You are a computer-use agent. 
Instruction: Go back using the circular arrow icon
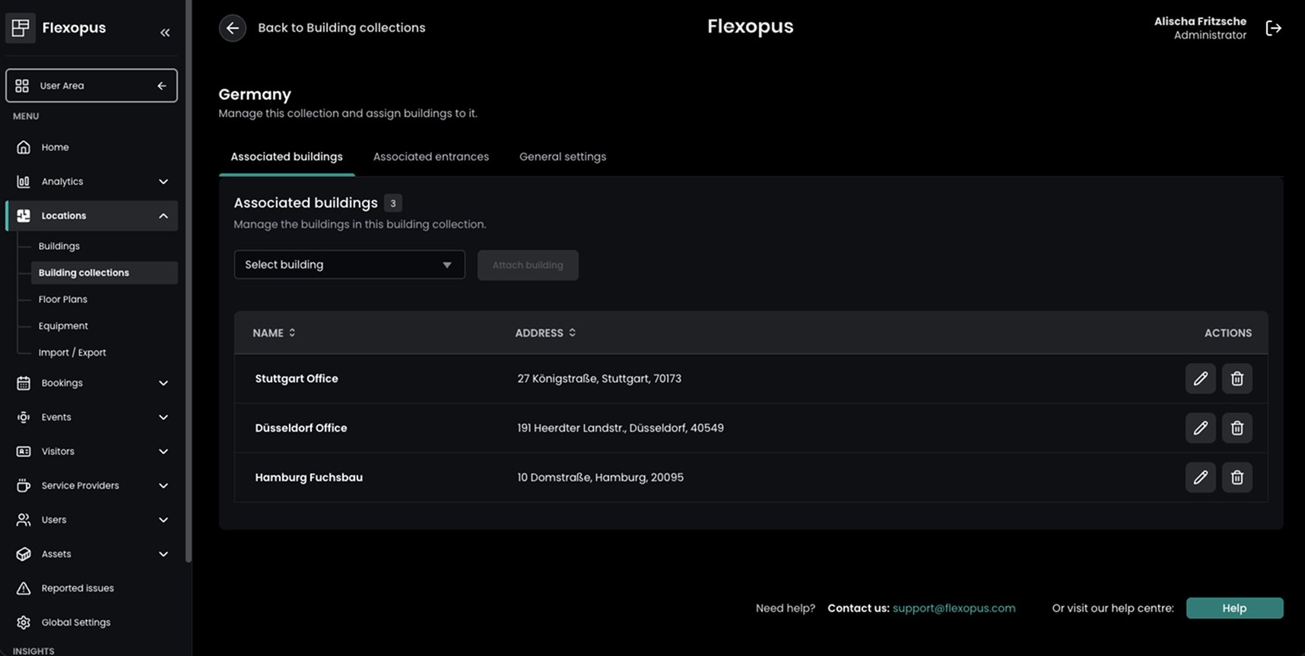[233, 28]
